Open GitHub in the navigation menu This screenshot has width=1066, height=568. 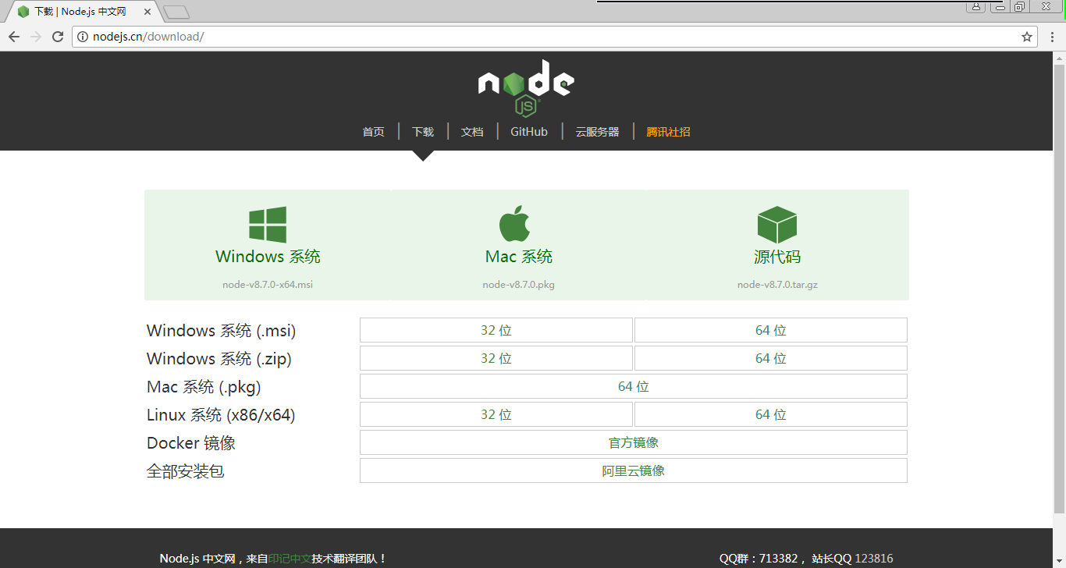click(x=529, y=132)
